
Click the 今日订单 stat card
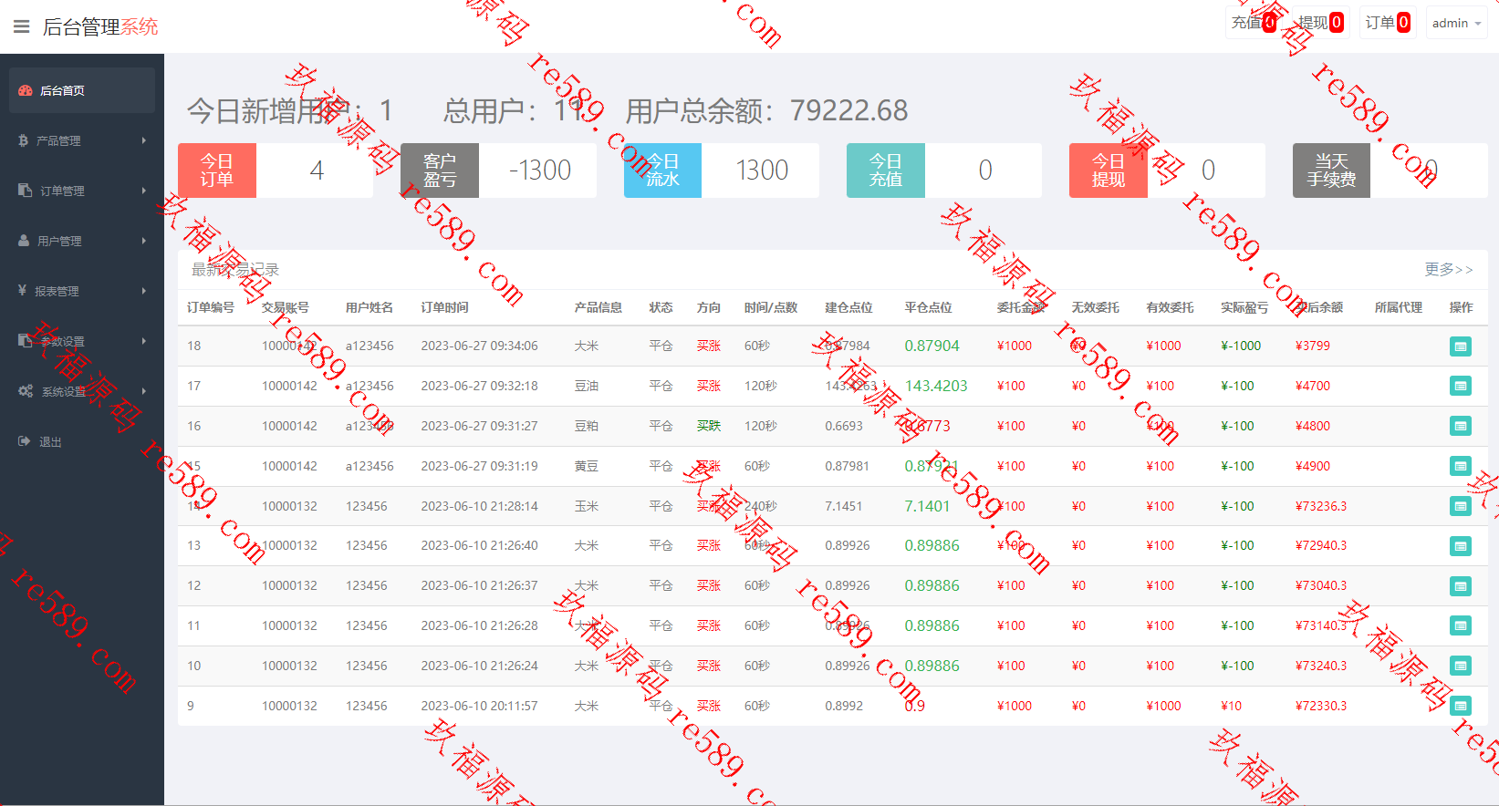(276, 170)
